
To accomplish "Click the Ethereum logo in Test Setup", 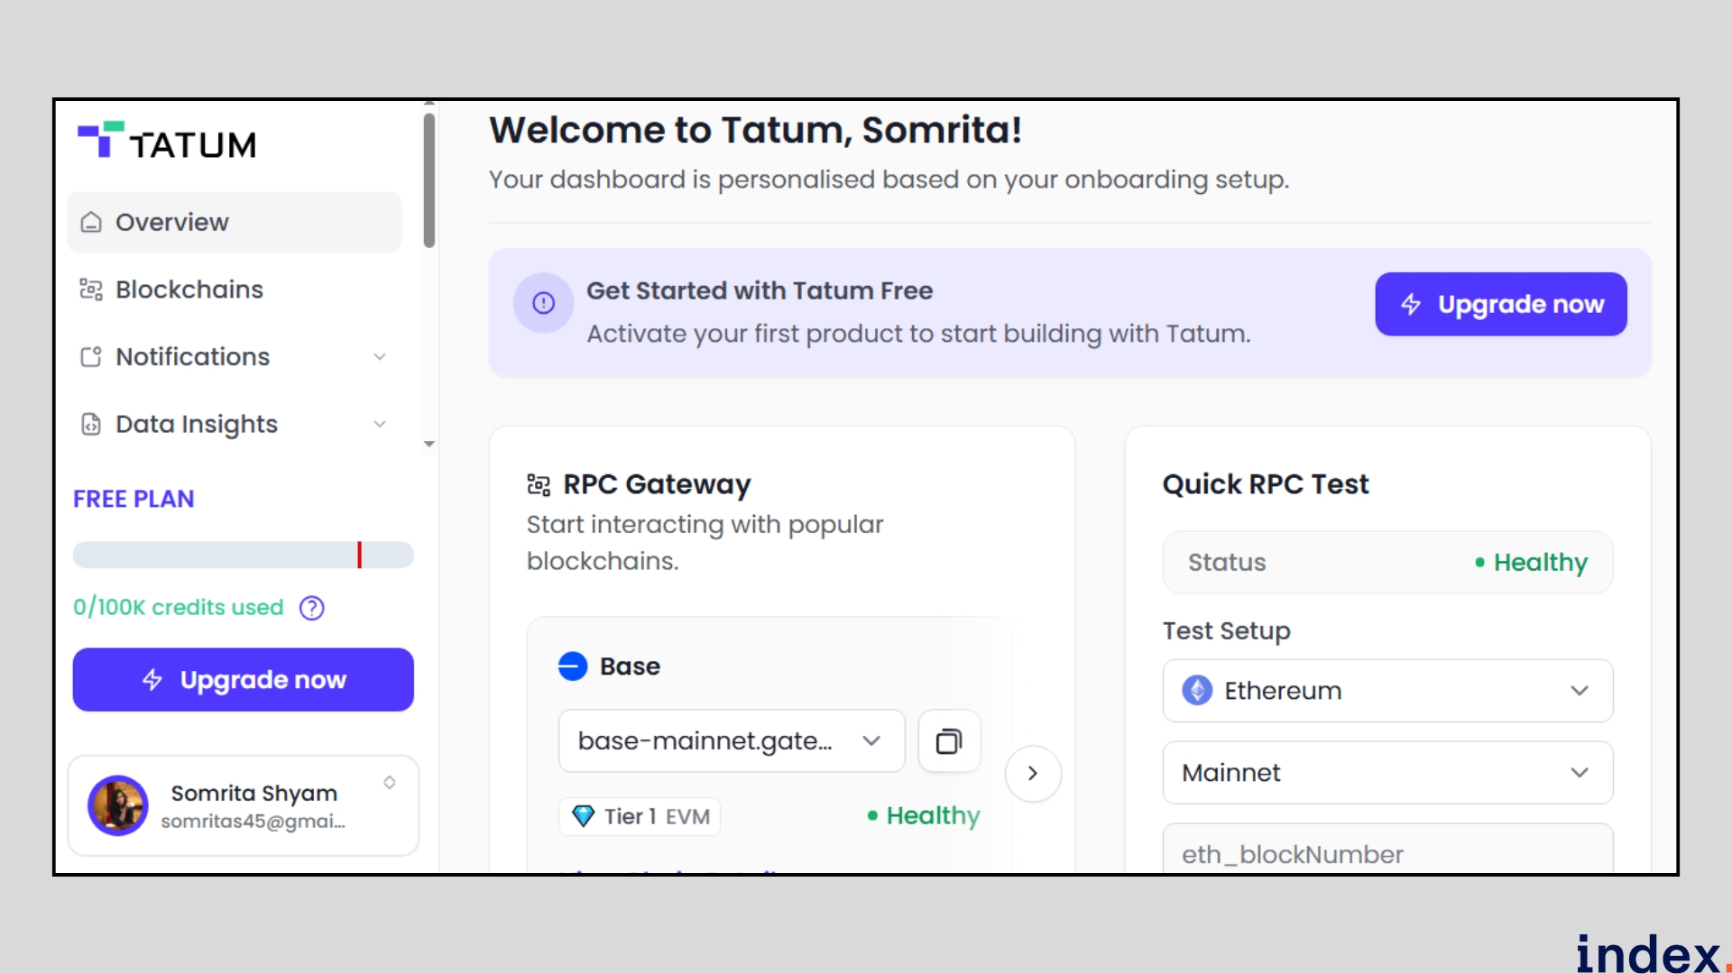I will coord(1198,690).
